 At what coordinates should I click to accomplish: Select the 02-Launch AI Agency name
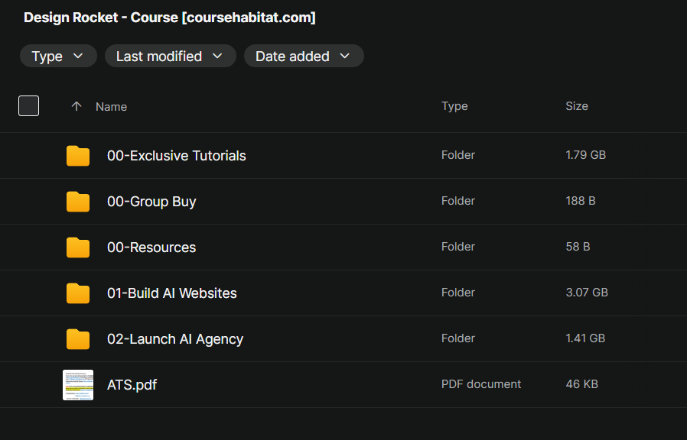point(175,339)
